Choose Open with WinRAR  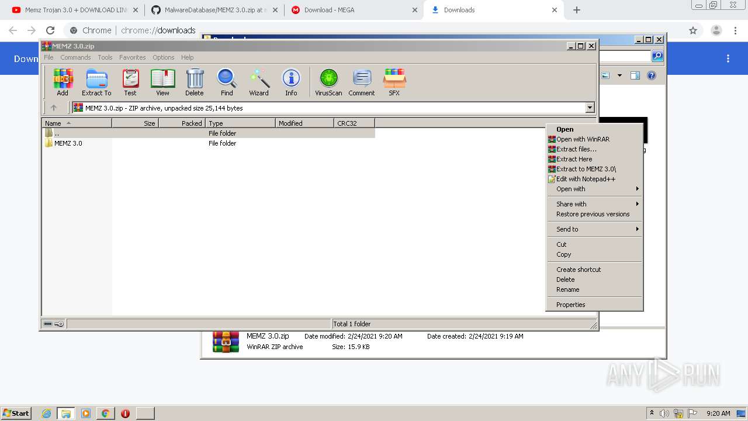coord(594,139)
